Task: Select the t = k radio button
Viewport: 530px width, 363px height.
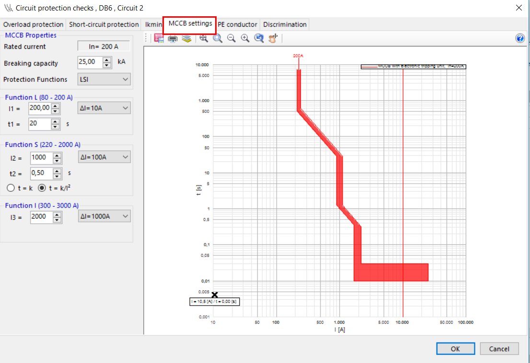Action: coord(10,188)
